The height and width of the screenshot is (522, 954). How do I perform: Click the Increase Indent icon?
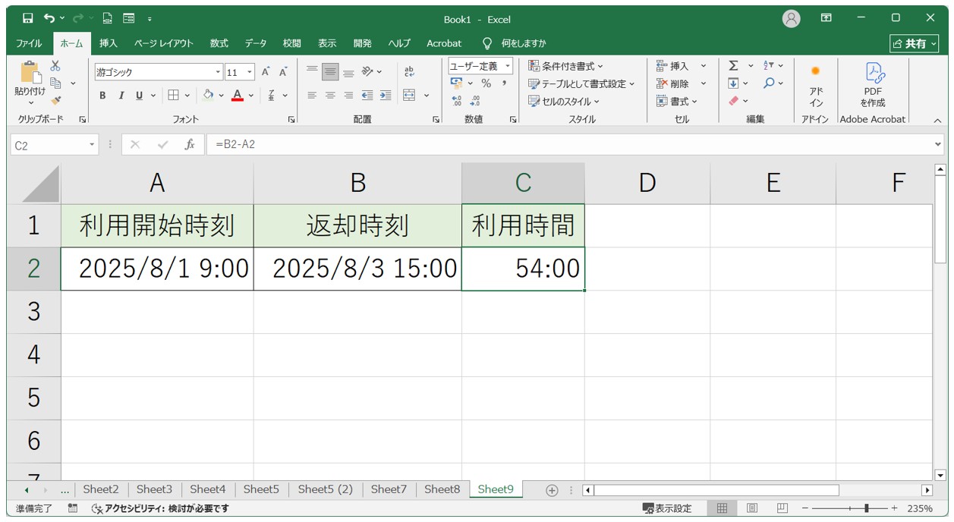(x=386, y=96)
